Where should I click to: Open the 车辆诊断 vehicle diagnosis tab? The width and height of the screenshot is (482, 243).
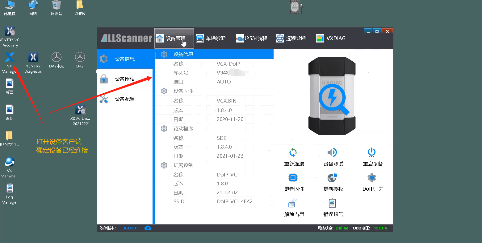(x=211, y=38)
